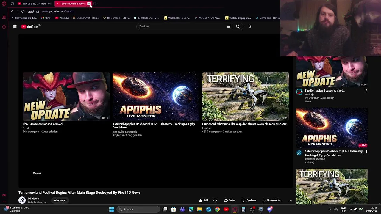Open Task View in the taskbar

tap(165, 209)
